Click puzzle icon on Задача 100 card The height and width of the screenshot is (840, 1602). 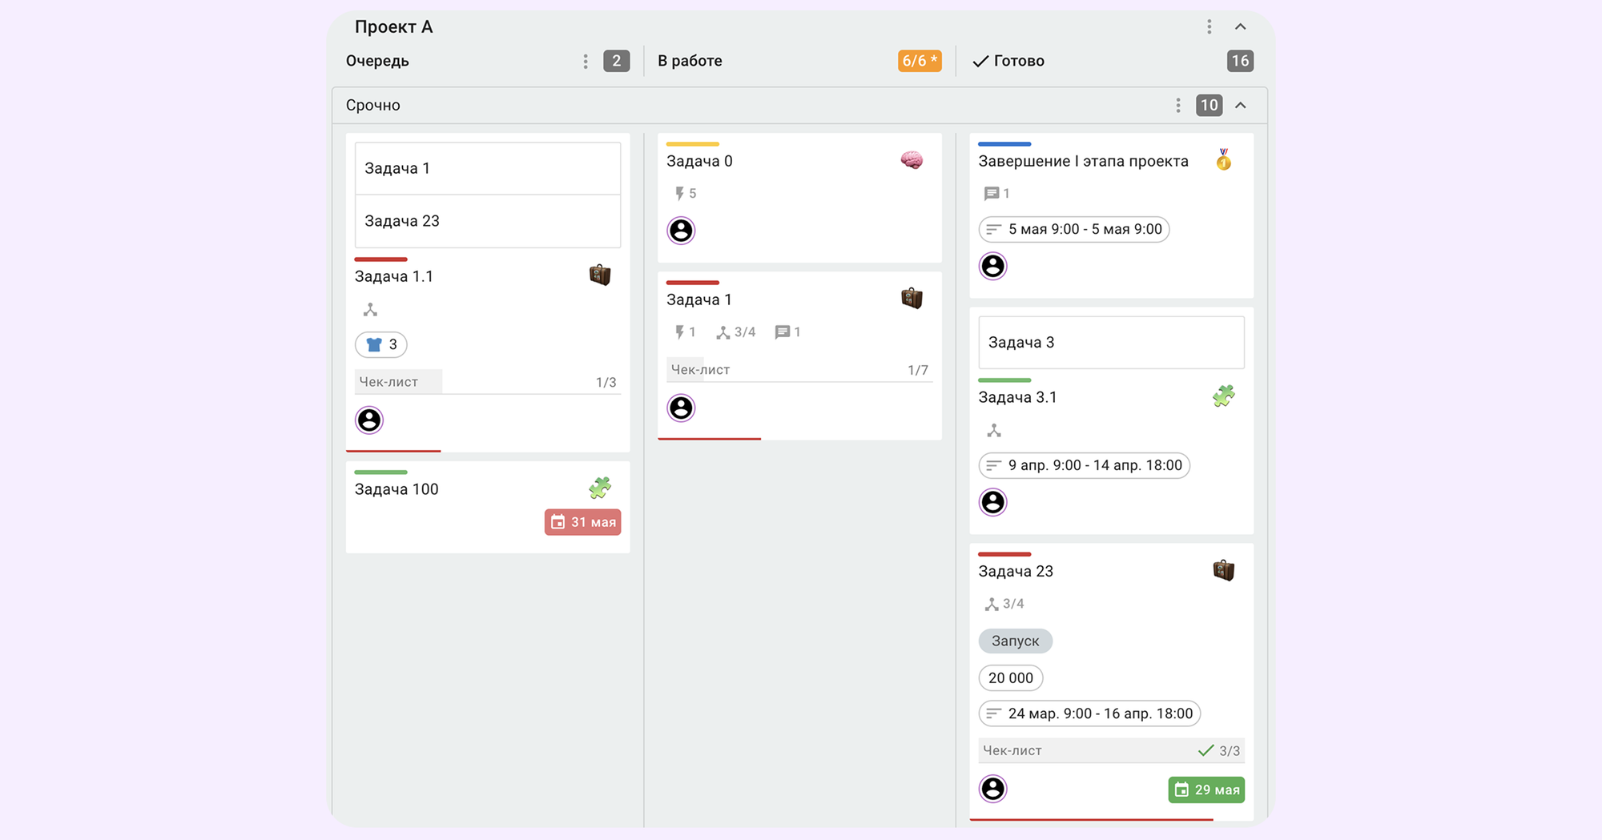(x=600, y=488)
